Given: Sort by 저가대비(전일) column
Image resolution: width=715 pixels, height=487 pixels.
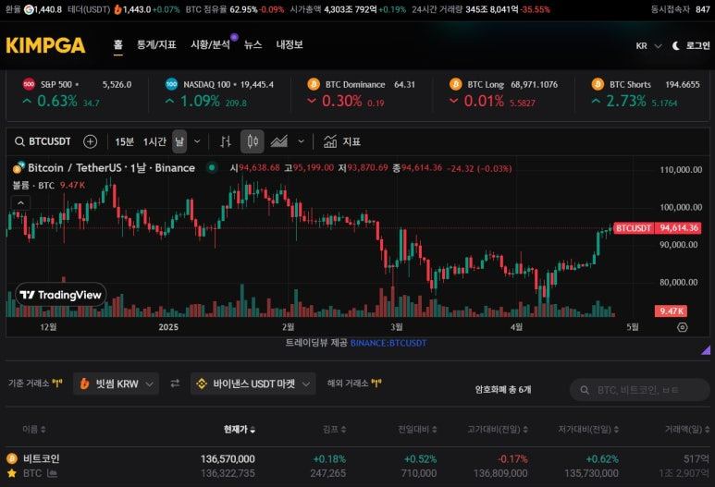Looking at the screenshot, I should click(588, 429).
